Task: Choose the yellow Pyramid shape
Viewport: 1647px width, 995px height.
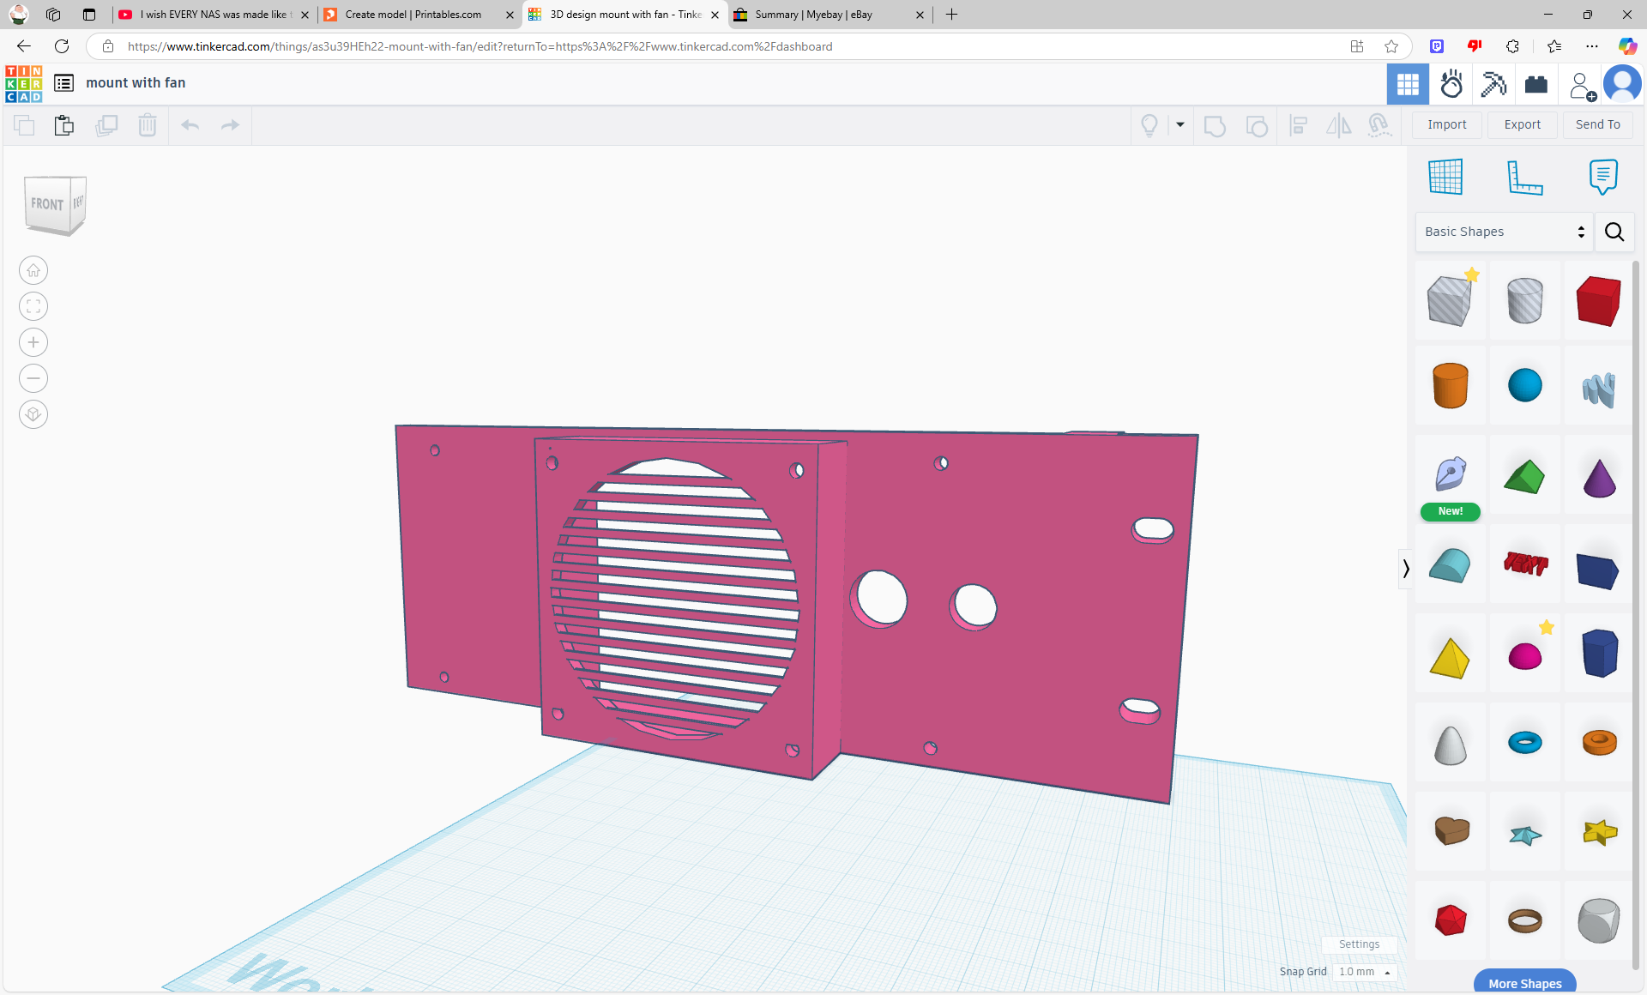Action: pyautogui.click(x=1450, y=658)
